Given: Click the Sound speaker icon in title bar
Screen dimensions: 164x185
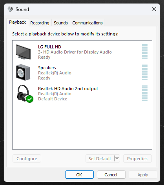Looking at the screenshot, I should (10, 9).
